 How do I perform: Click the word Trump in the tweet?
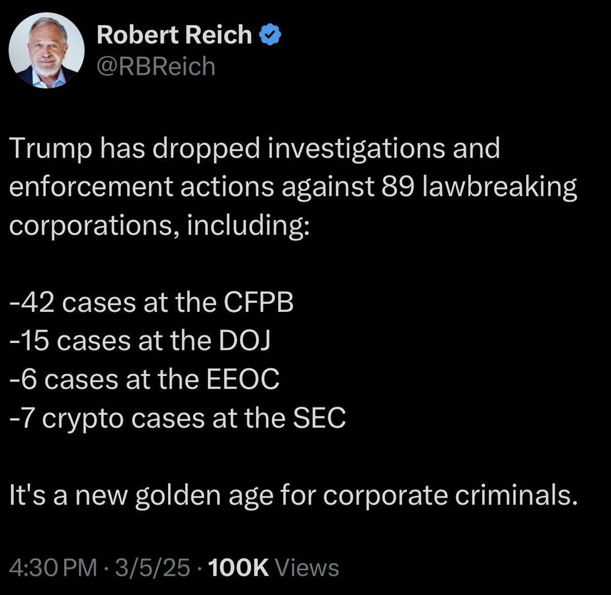[x=50, y=149]
